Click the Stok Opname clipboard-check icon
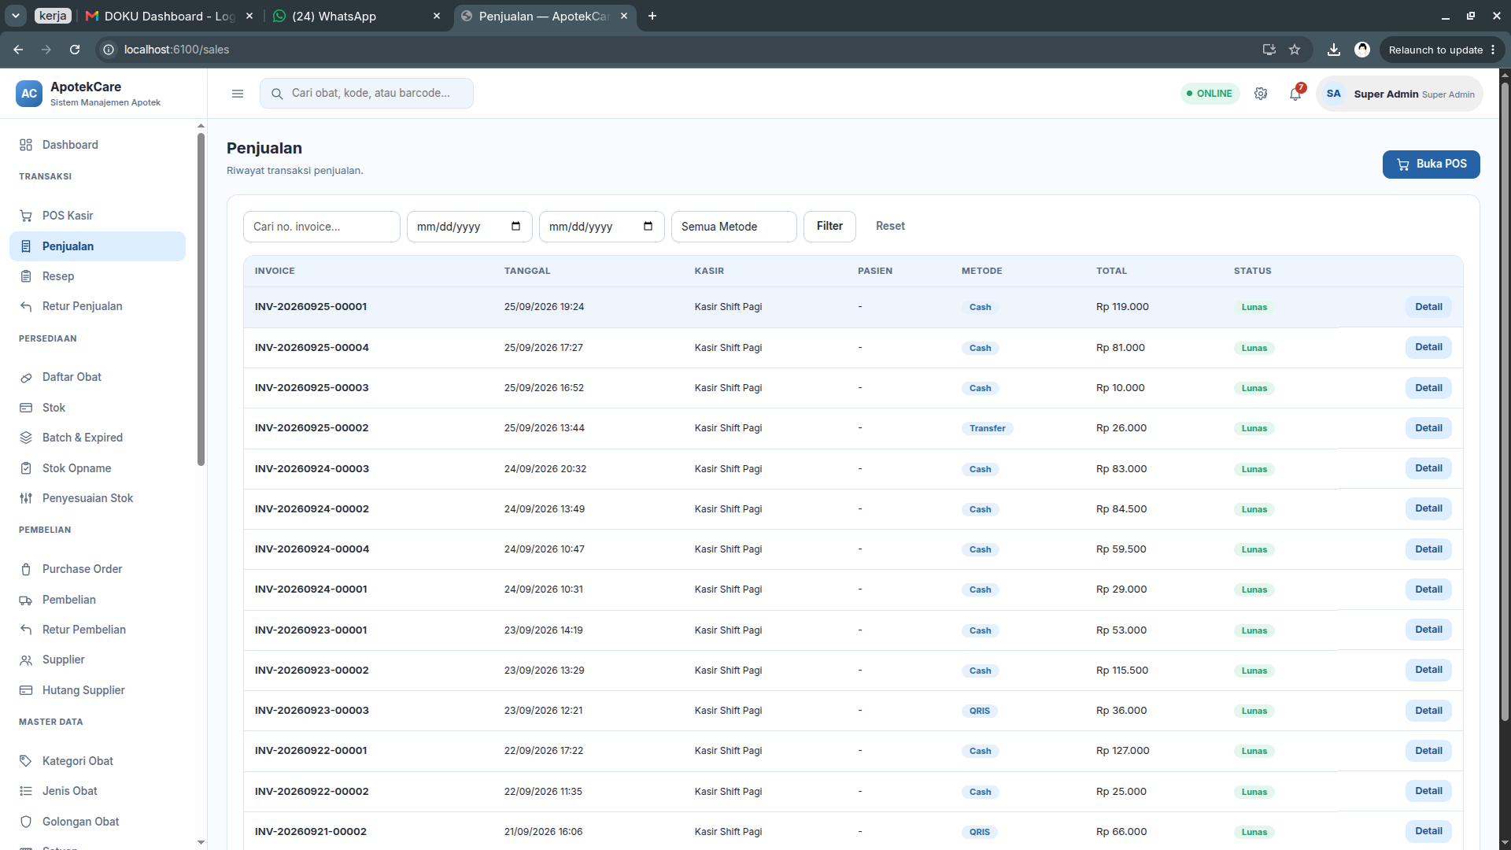Viewport: 1511px width, 850px height. tap(26, 468)
